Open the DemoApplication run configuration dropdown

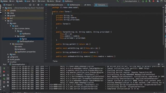click(x=131, y=1)
